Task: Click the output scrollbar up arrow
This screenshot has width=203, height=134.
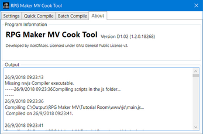Action: pyautogui.click(x=196, y=71)
